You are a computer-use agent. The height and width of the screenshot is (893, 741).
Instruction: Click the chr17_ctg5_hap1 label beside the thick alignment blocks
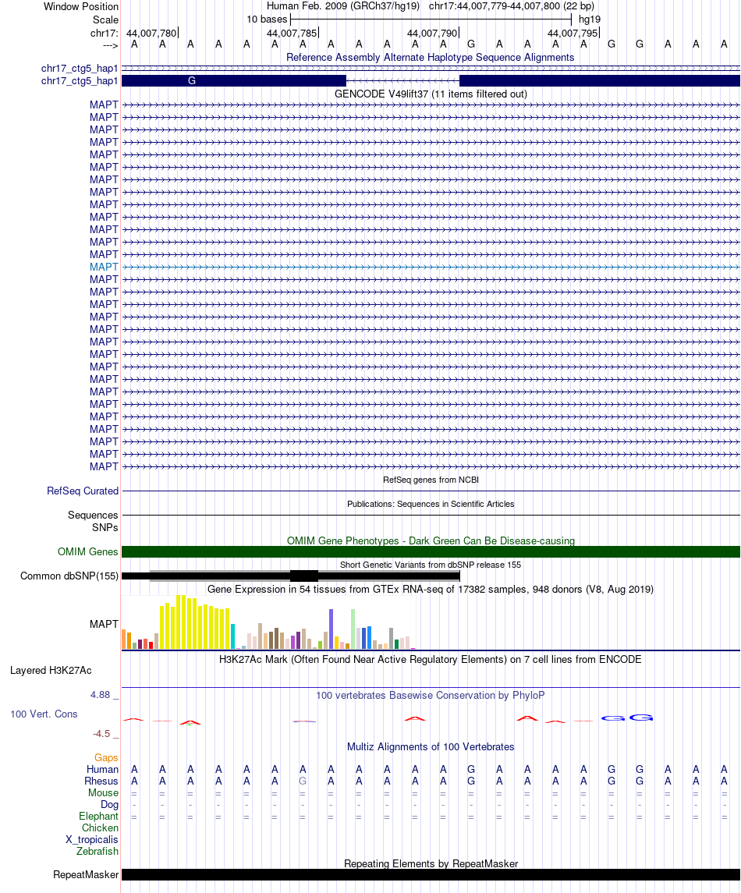[x=79, y=81]
